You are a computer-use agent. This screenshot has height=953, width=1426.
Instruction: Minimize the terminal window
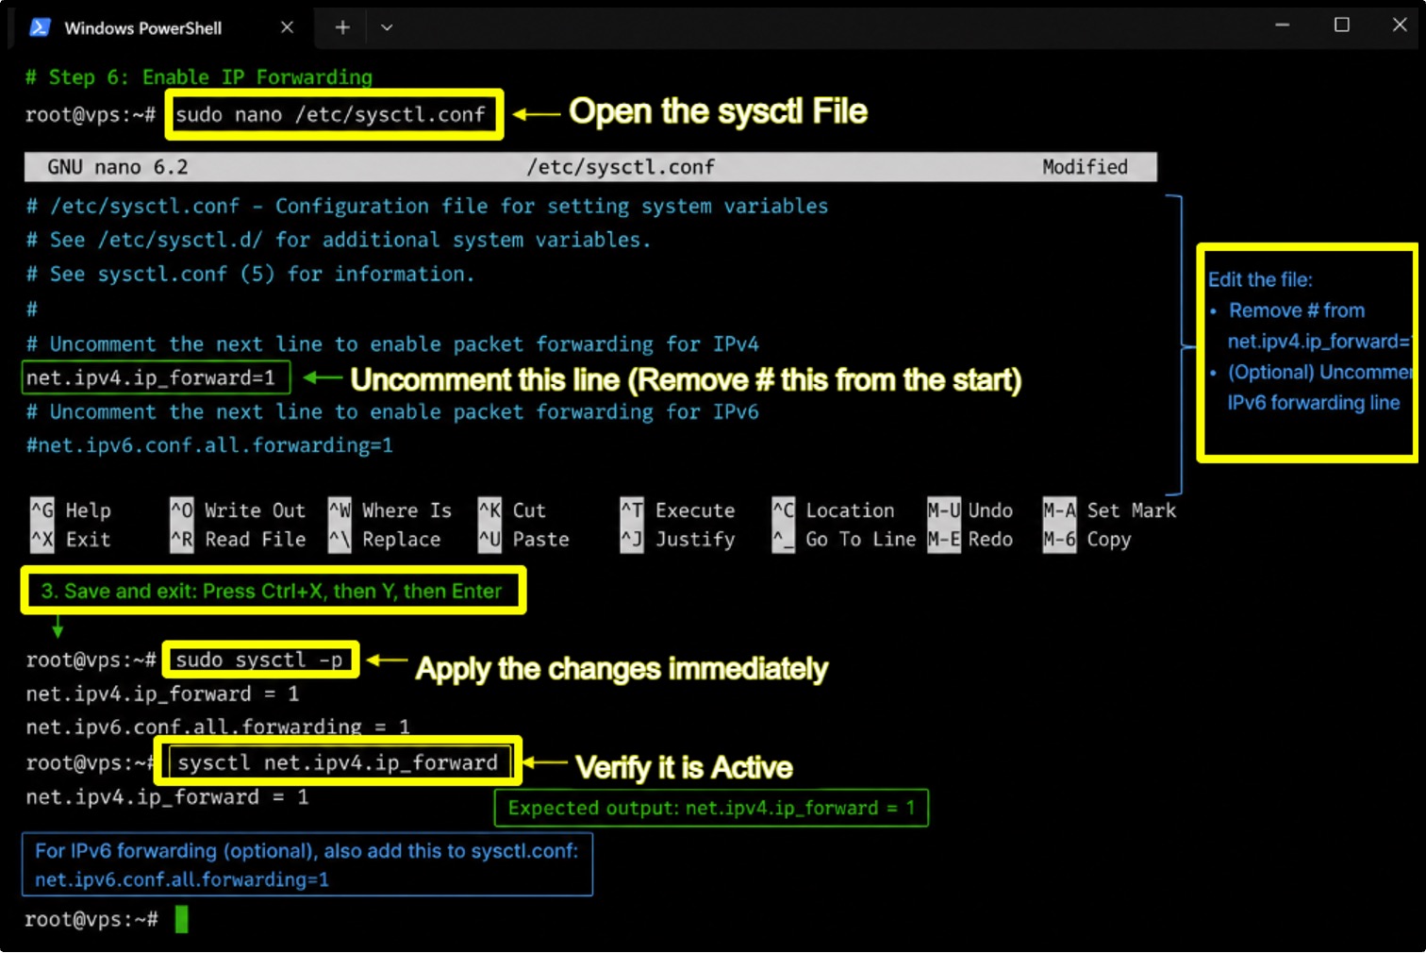(1282, 25)
